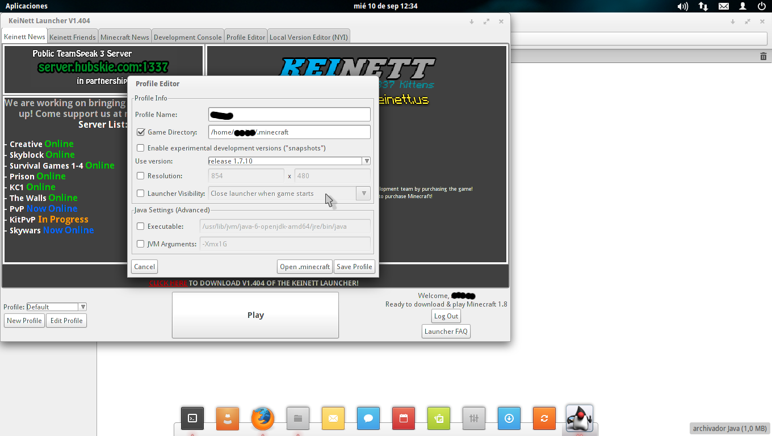The height and width of the screenshot is (436, 772).
Task: Open the red Calendar dock icon
Action: click(404, 418)
